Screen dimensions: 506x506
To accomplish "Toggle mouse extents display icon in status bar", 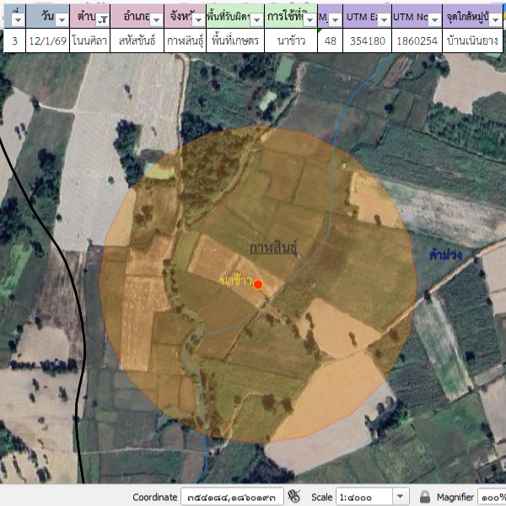I will coord(294,497).
